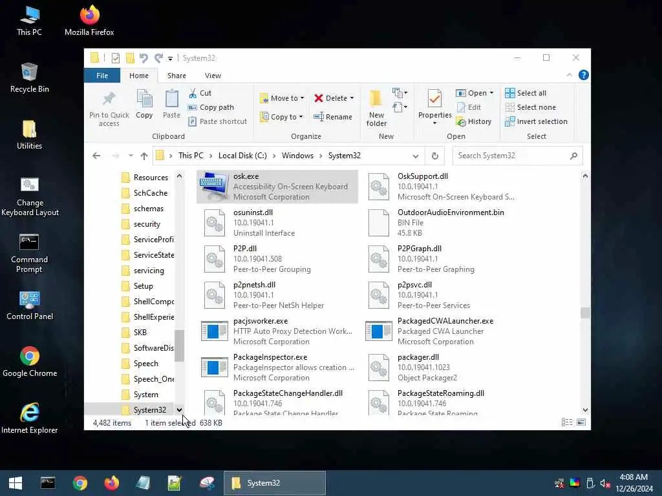Screen dimensions: 662x496
Task: Open Google Chrome from taskbar
Action: coord(80,483)
